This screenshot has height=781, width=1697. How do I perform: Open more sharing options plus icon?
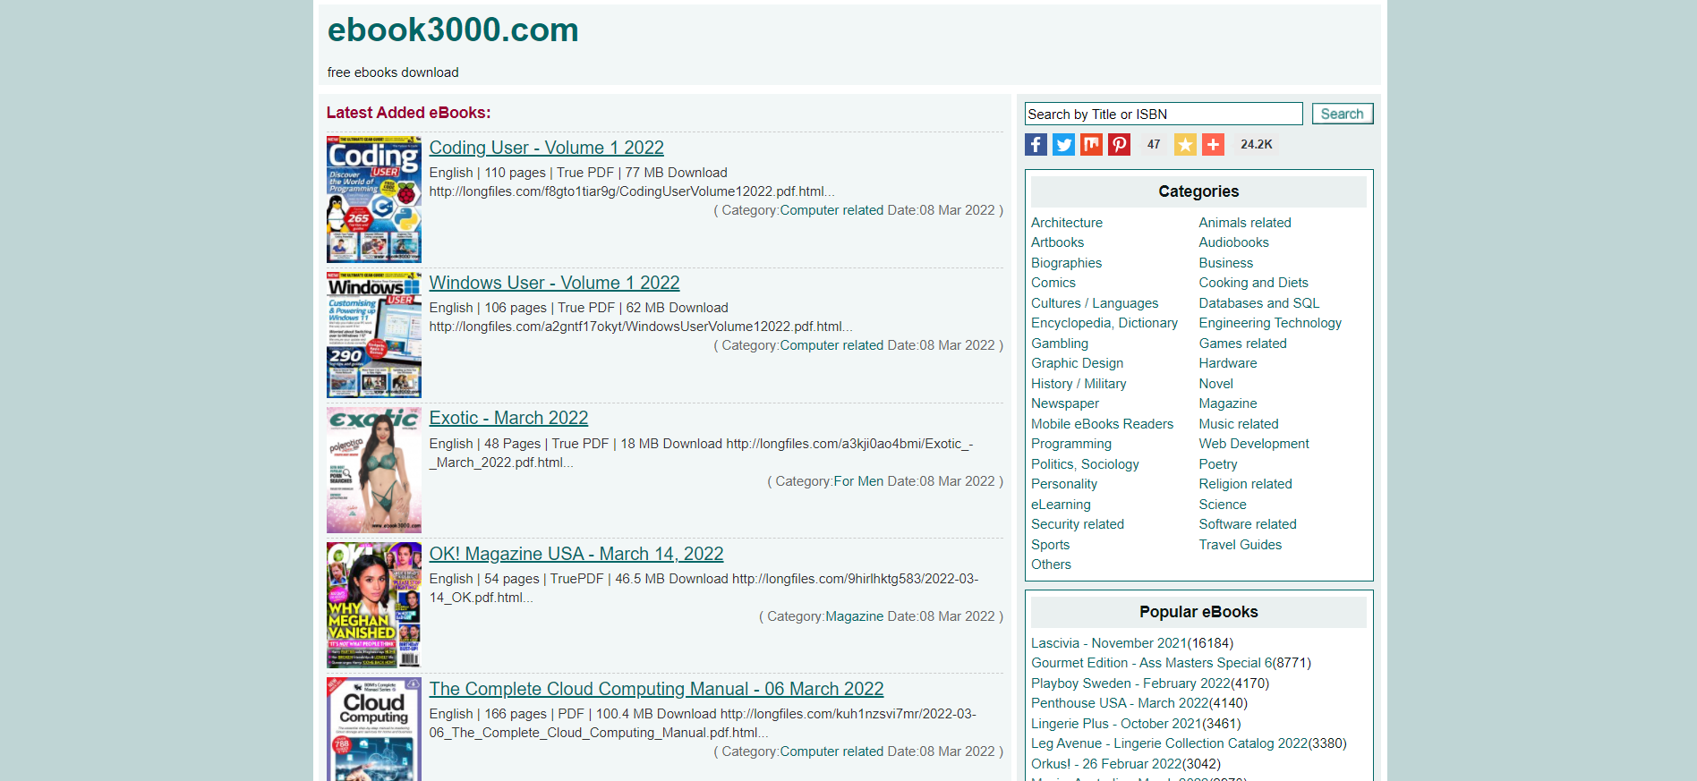(x=1213, y=144)
